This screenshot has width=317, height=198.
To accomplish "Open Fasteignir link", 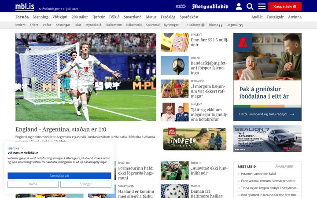I will (275, 17).
